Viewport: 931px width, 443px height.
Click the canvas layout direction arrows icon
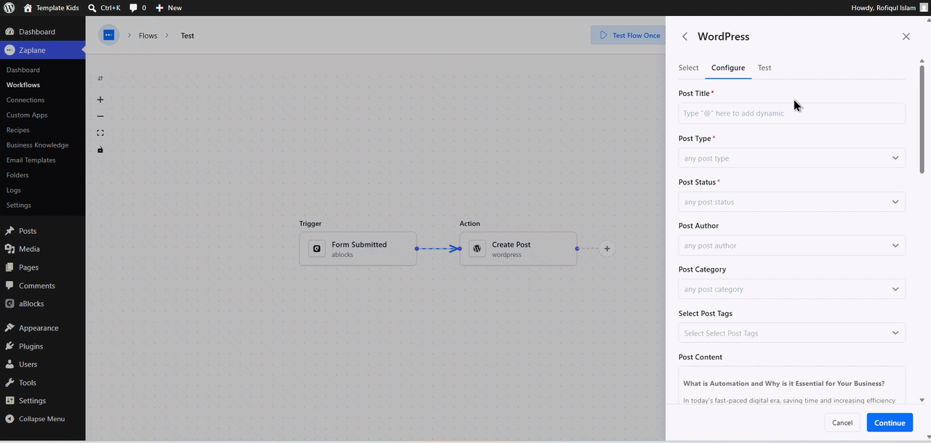point(100,78)
